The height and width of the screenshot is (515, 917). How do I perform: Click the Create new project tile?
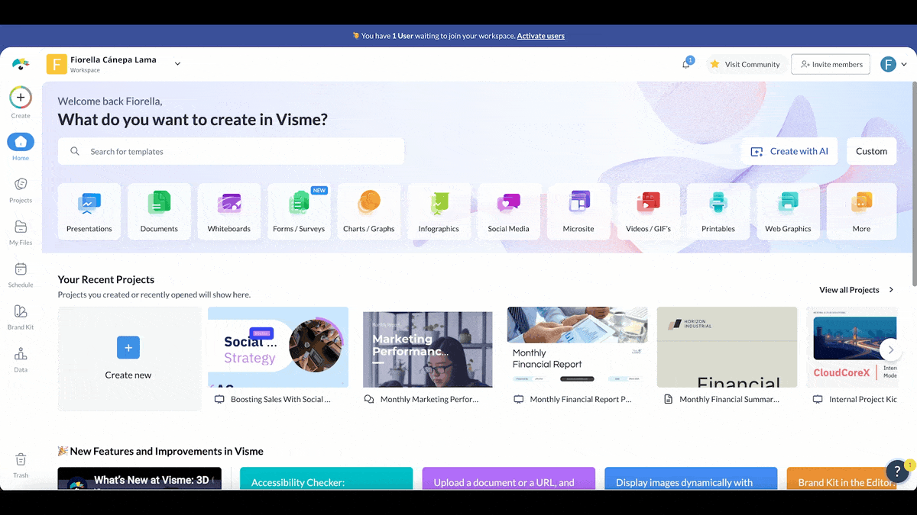tap(129, 359)
